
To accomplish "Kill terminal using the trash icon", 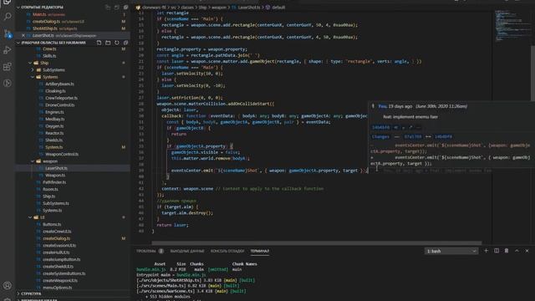I will pos(507,251).
